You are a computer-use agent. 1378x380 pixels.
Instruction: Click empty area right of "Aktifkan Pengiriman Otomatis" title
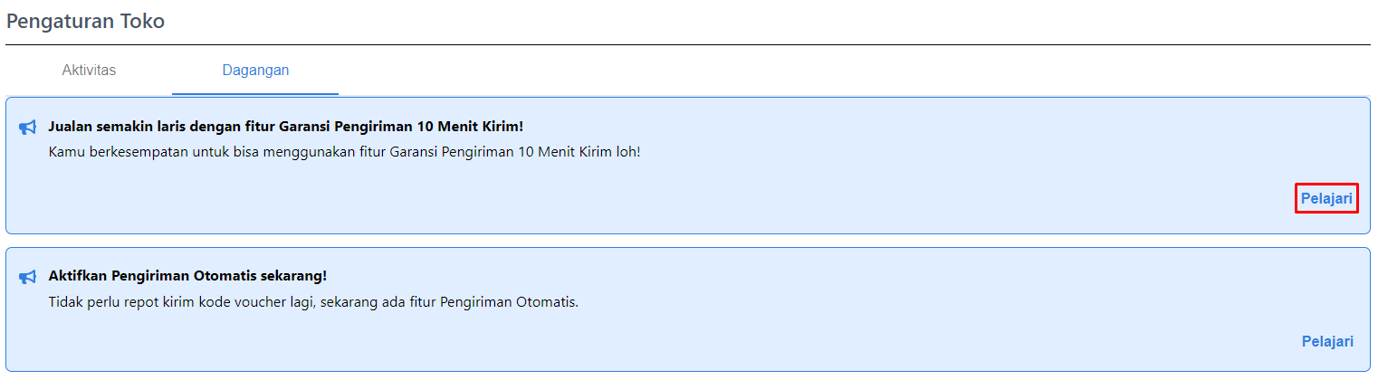coord(815,276)
